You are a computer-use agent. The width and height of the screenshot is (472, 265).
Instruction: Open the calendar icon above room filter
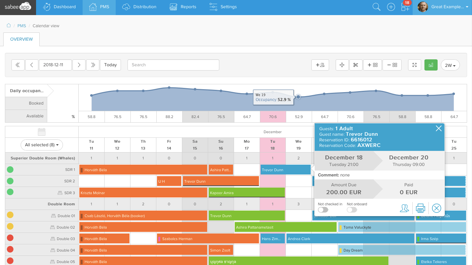tap(42, 132)
